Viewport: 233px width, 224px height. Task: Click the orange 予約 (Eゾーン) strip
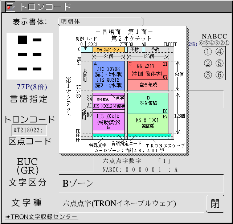(x=108, y=49)
